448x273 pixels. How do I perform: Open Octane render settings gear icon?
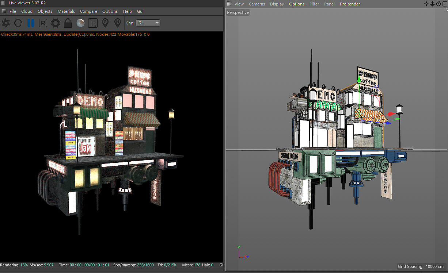(55, 23)
